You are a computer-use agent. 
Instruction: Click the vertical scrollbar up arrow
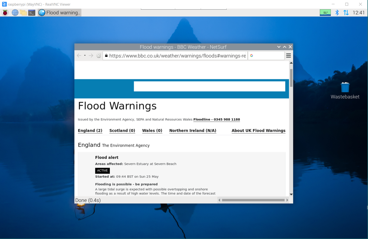coord(291,63)
